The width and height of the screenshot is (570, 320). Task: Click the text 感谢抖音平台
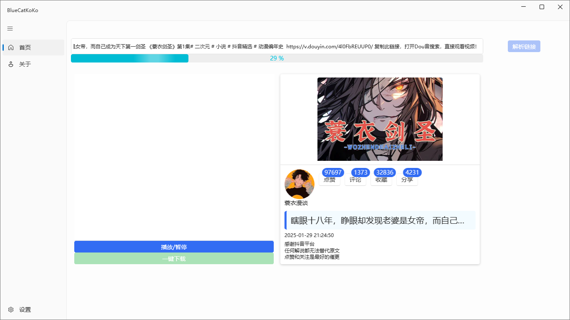pyautogui.click(x=300, y=244)
